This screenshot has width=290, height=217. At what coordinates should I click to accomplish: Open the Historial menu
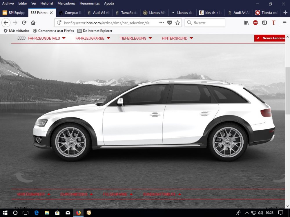coord(47,3)
